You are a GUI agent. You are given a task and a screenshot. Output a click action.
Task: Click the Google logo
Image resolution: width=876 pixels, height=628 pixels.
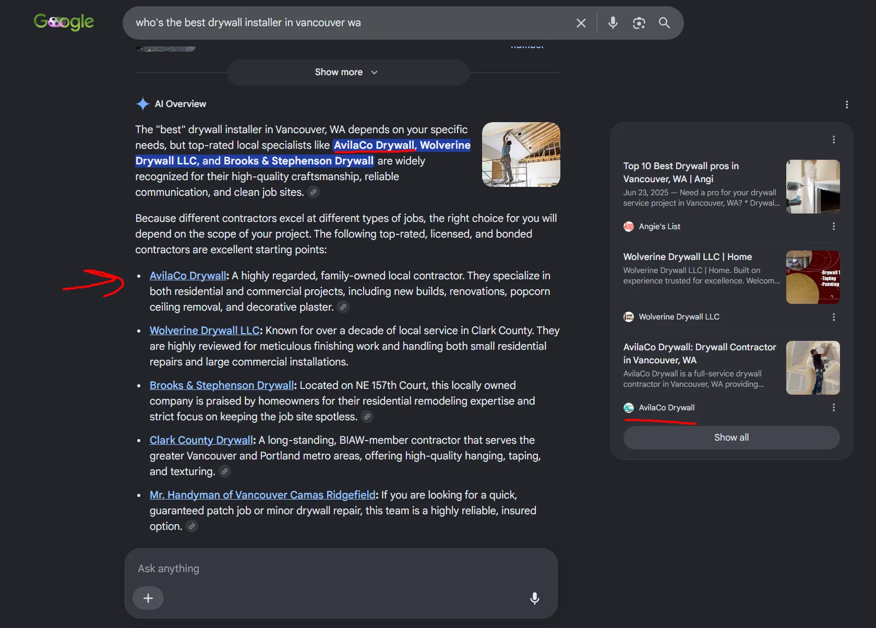[64, 22]
